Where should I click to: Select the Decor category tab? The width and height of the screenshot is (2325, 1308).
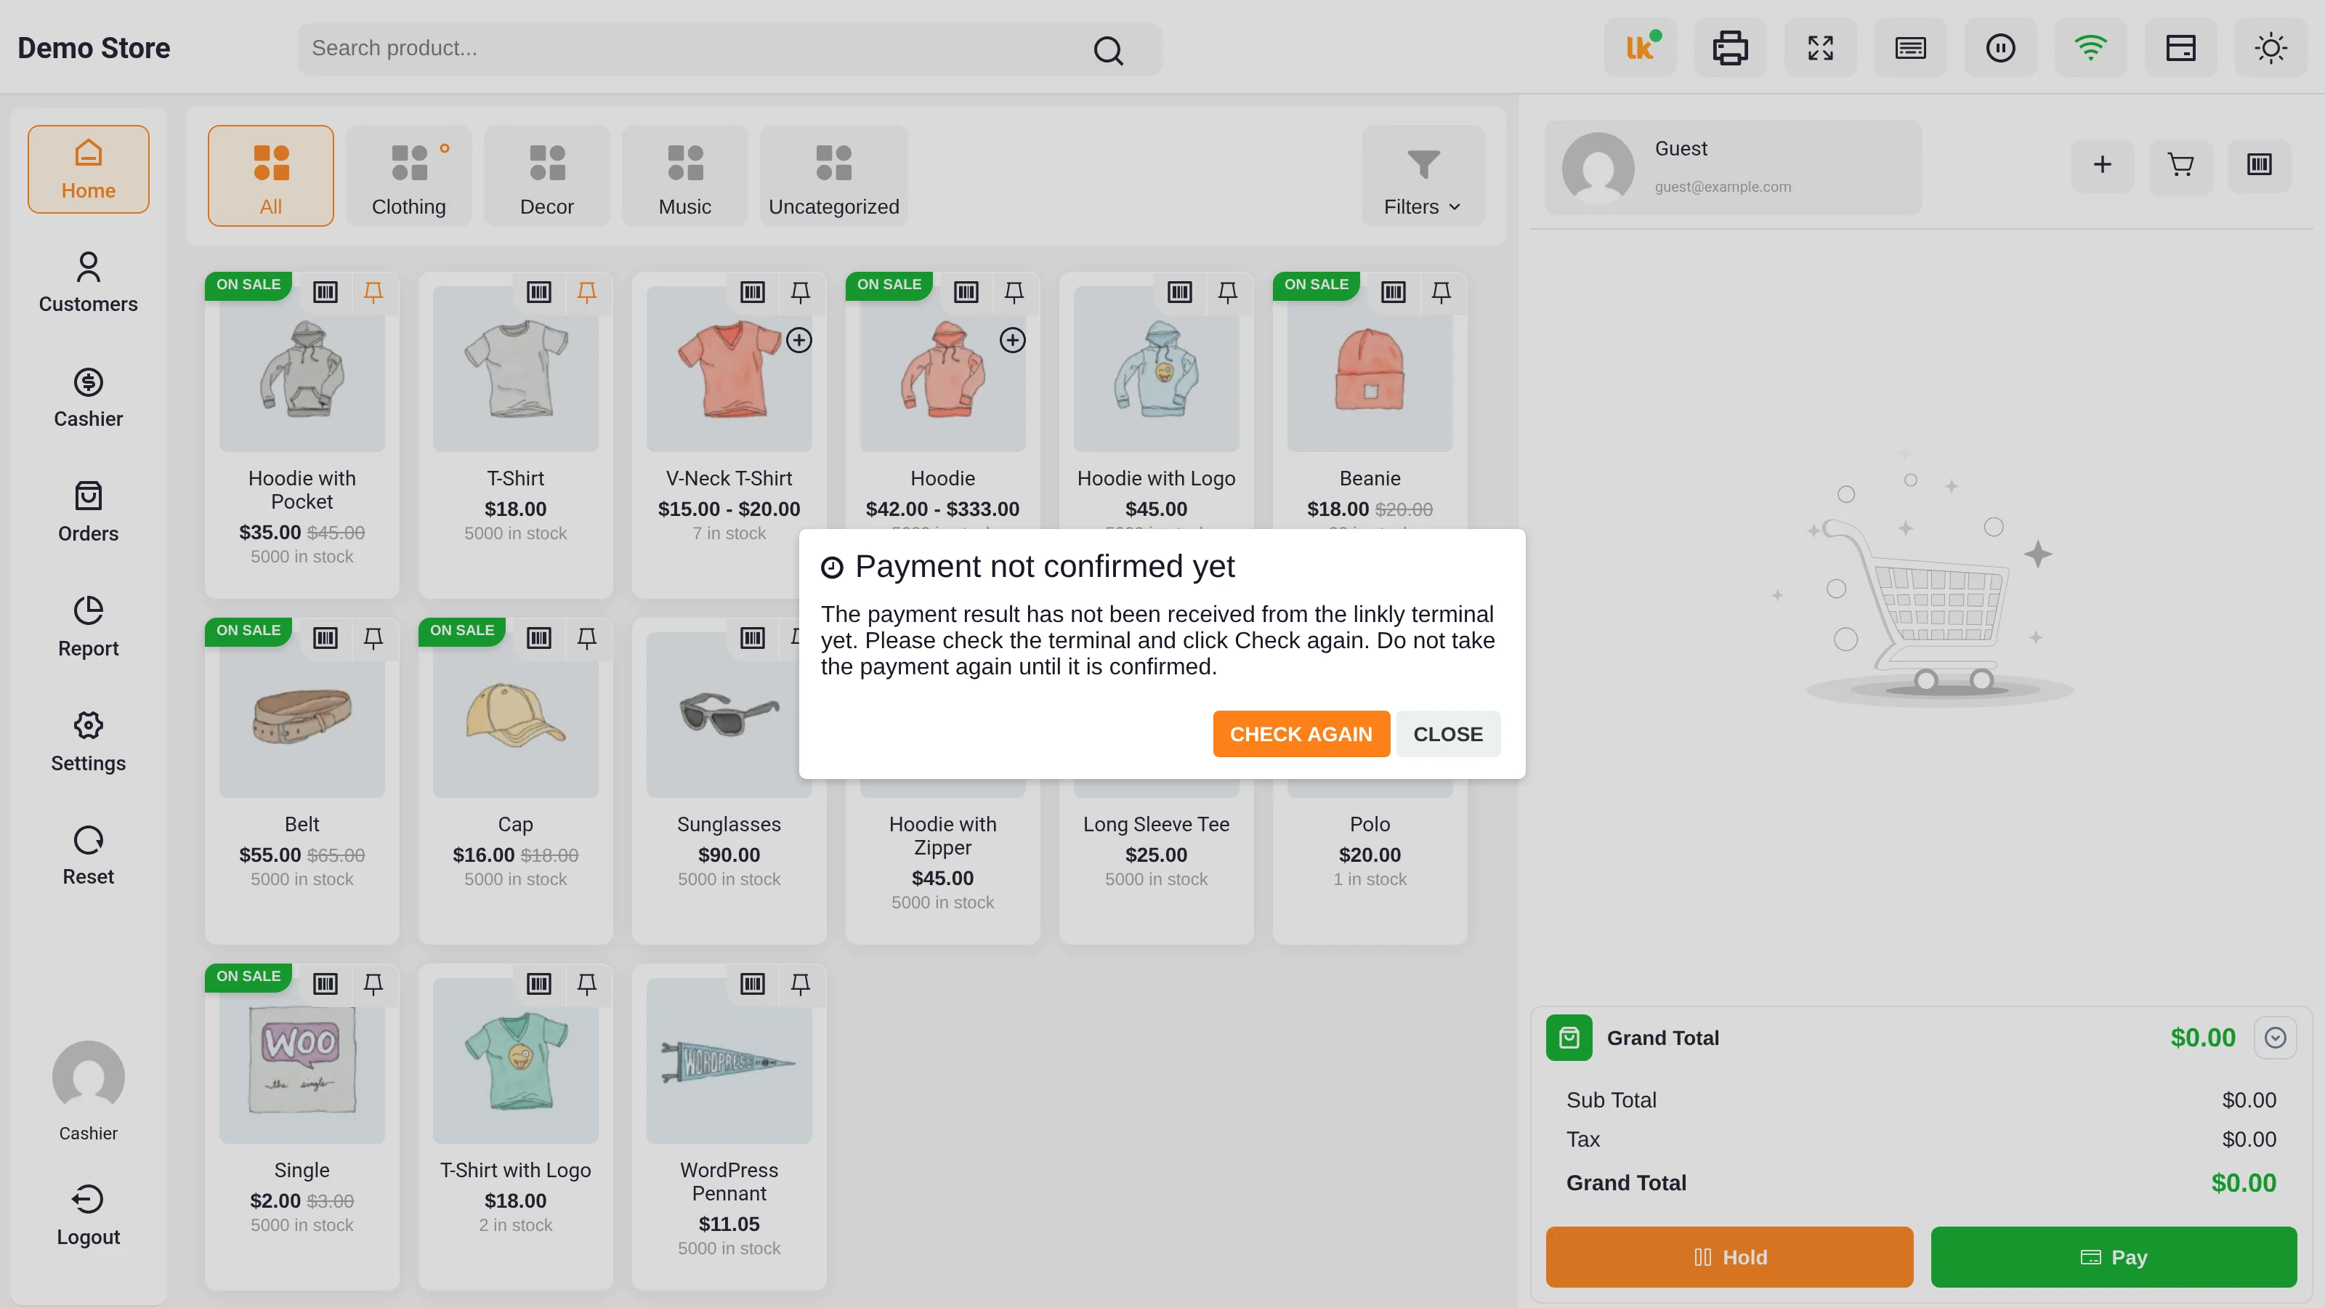pos(547,176)
